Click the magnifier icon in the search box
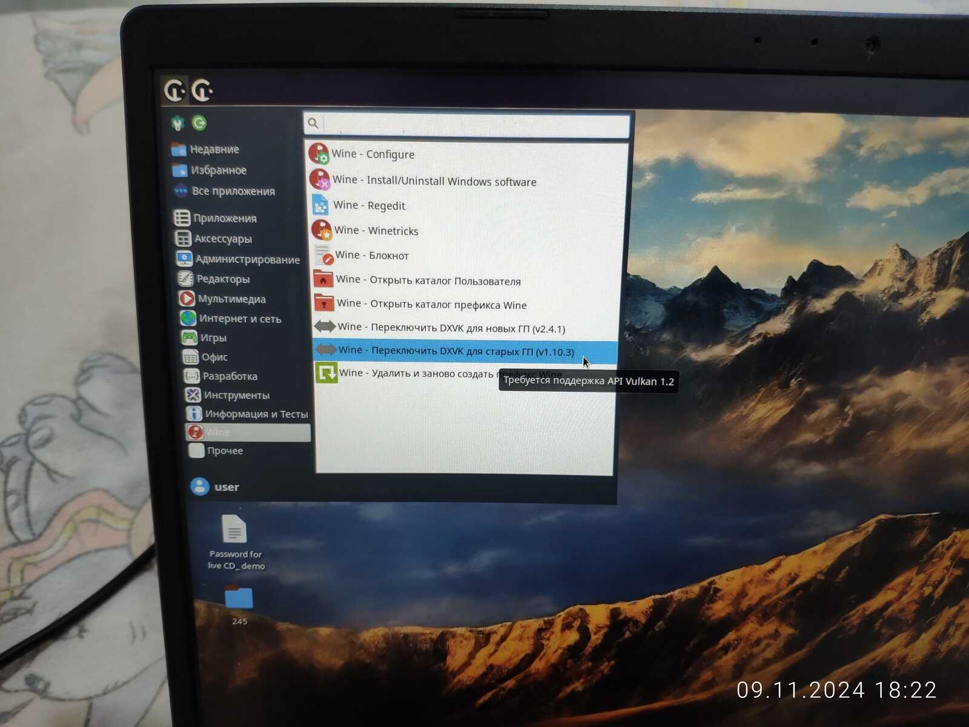The image size is (969, 727). pyautogui.click(x=313, y=124)
